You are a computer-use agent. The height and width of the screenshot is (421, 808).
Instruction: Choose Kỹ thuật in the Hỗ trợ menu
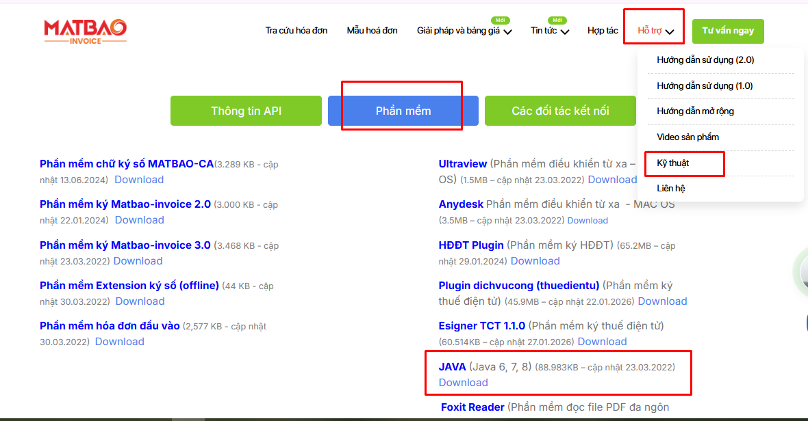click(x=672, y=163)
